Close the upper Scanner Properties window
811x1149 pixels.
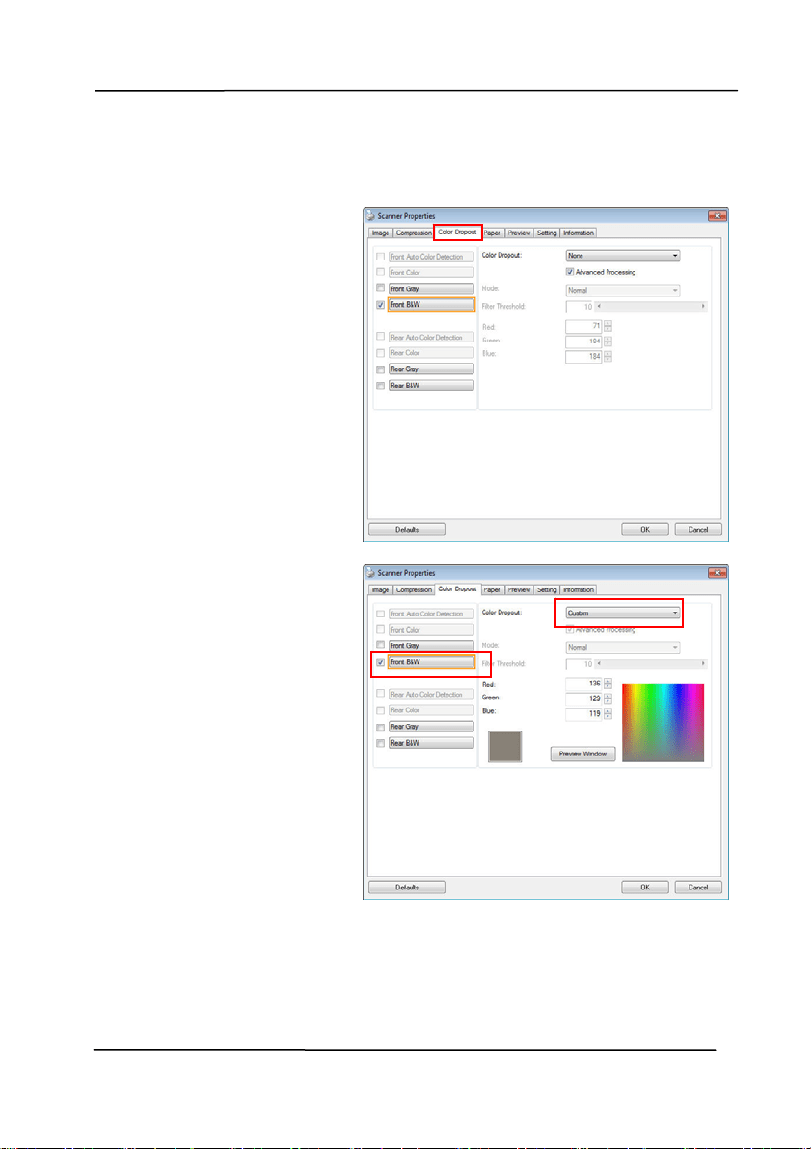coord(716,215)
